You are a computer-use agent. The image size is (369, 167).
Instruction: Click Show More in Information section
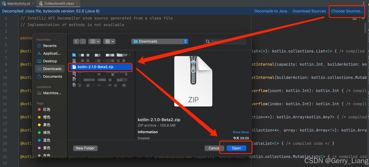(241, 132)
